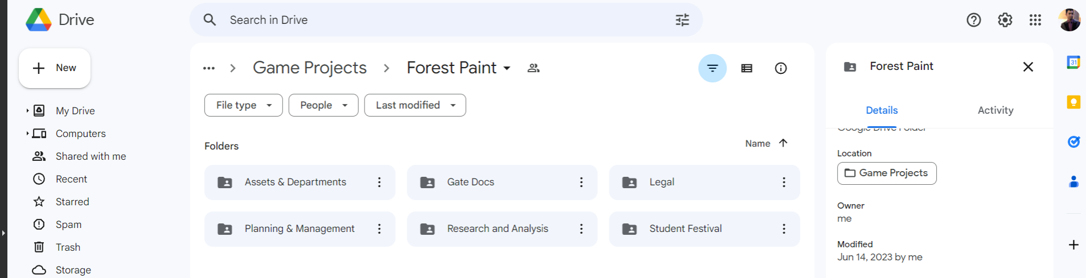This screenshot has height=278, width=1086.
Task: Open advanced search options slider icon
Action: click(682, 20)
